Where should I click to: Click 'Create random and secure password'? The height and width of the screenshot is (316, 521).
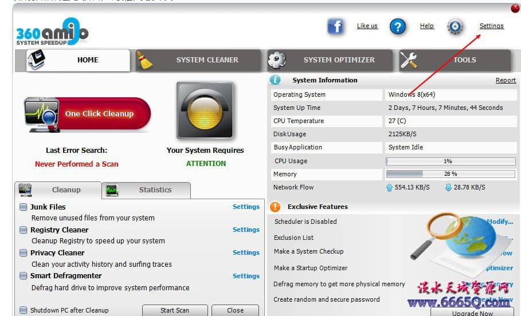[x=327, y=299]
